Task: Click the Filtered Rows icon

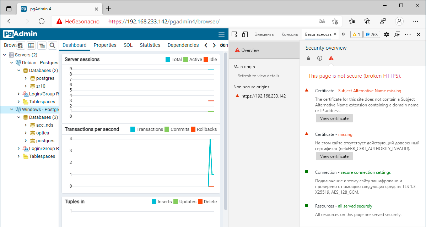Action: coord(42,45)
